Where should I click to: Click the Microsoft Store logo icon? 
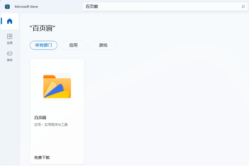(7, 6)
